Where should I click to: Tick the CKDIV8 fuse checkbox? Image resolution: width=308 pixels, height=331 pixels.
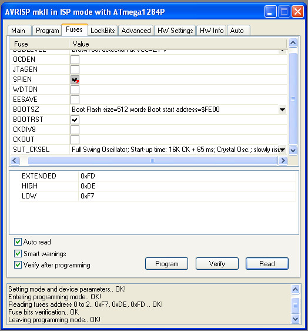tap(75, 130)
